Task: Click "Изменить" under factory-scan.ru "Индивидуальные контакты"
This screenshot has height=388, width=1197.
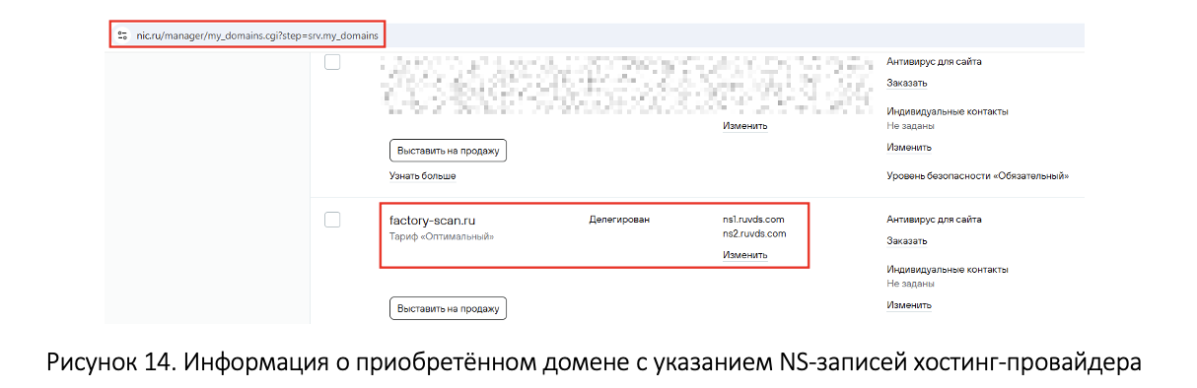Action: pyautogui.click(x=909, y=305)
